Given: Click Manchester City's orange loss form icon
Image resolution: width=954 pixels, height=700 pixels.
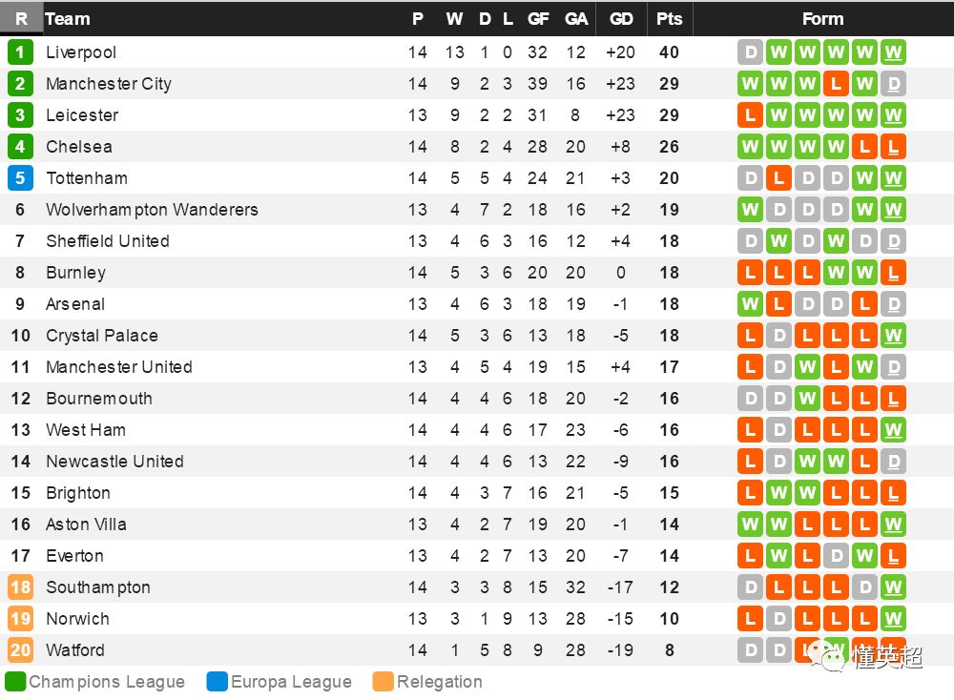Looking at the screenshot, I should click(x=836, y=84).
